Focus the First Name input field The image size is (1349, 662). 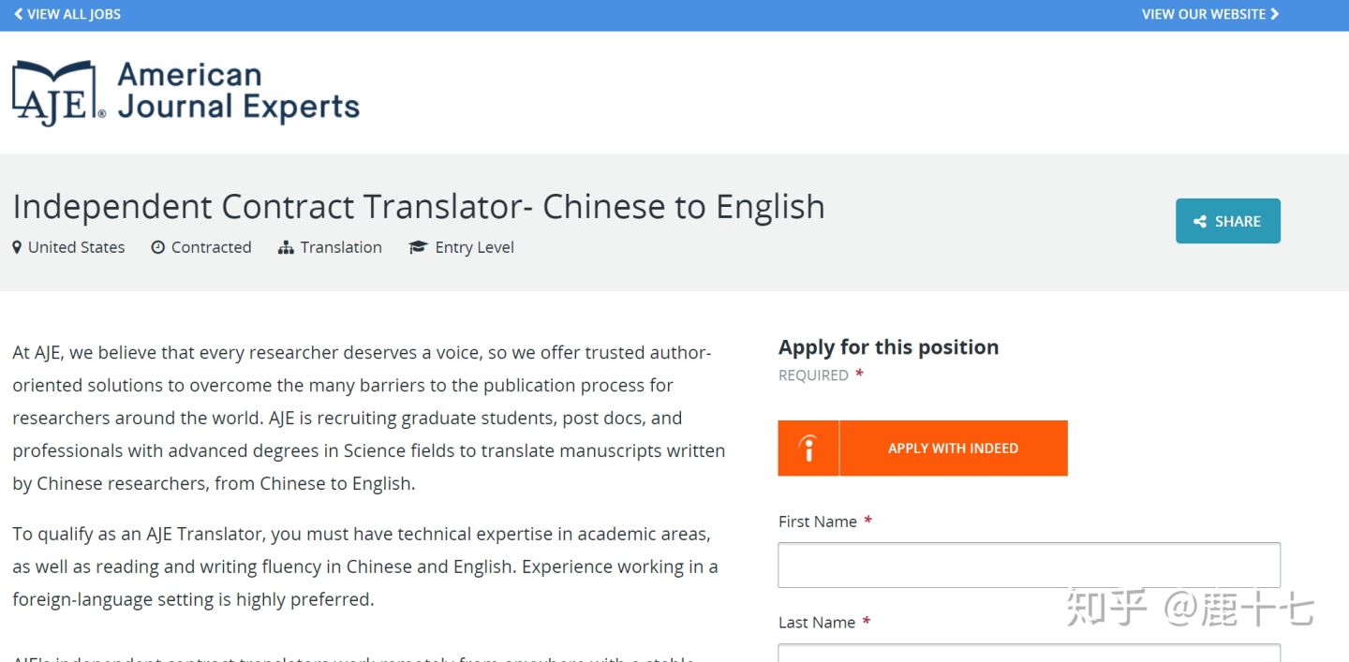(x=1029, y=565)
